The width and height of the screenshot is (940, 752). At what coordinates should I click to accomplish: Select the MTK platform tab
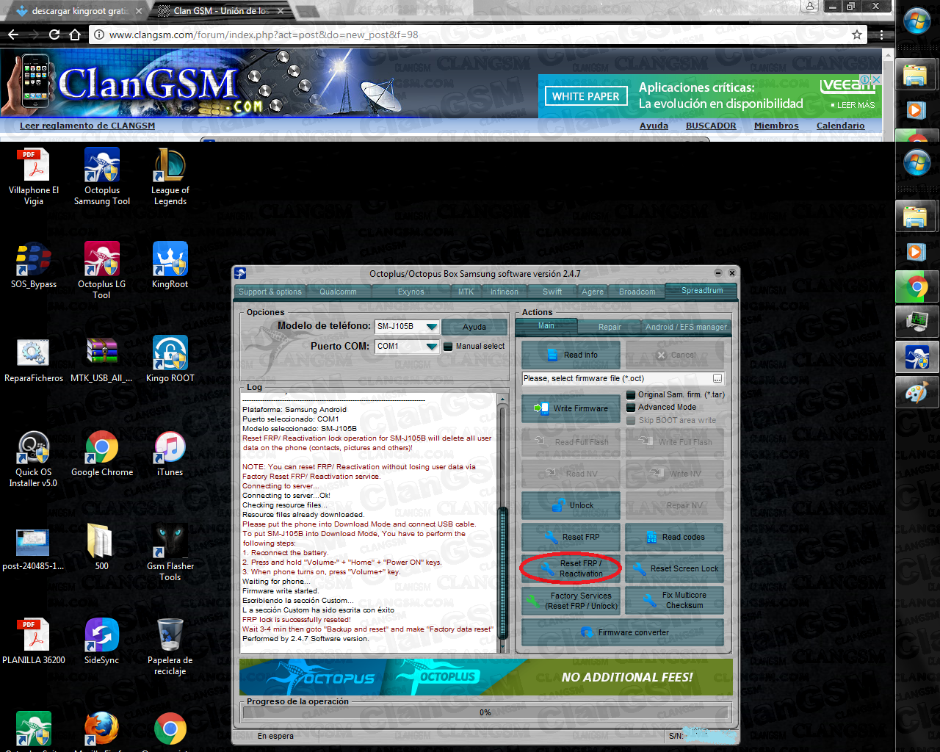coord(466,292)
